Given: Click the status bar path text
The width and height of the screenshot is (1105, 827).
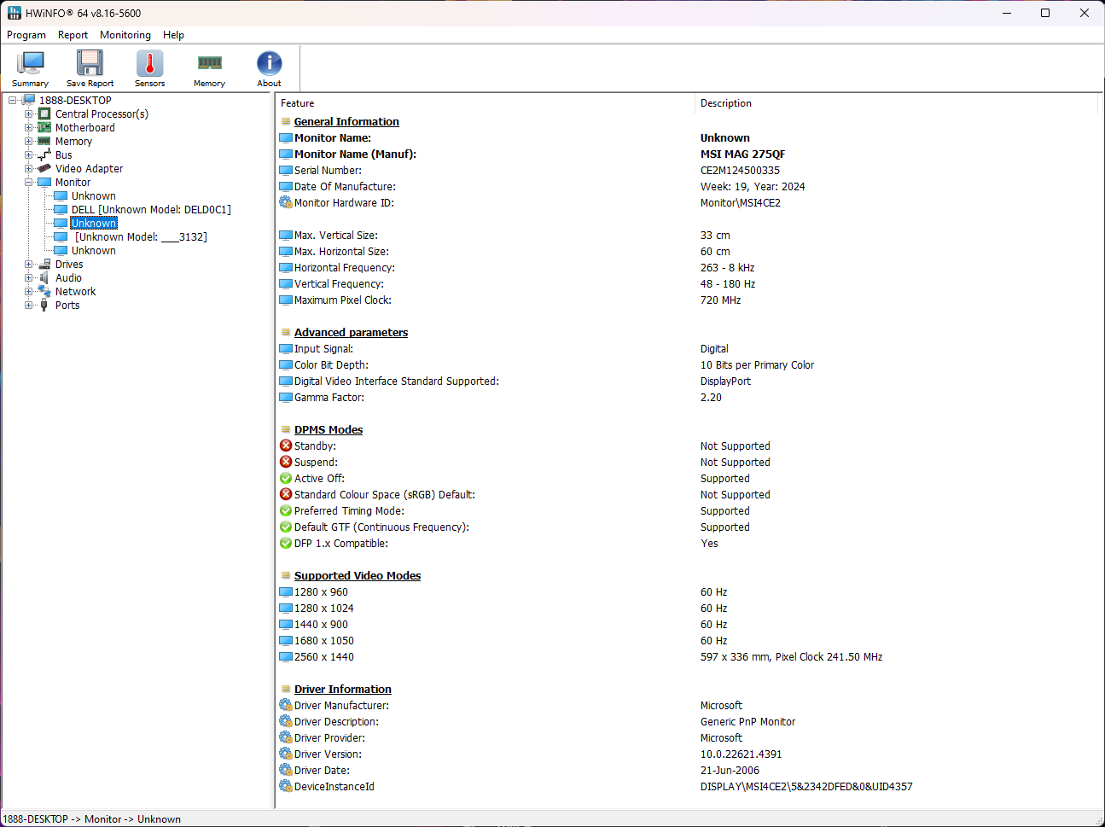Looking at the screenshot, I should [x=92, y=818].
